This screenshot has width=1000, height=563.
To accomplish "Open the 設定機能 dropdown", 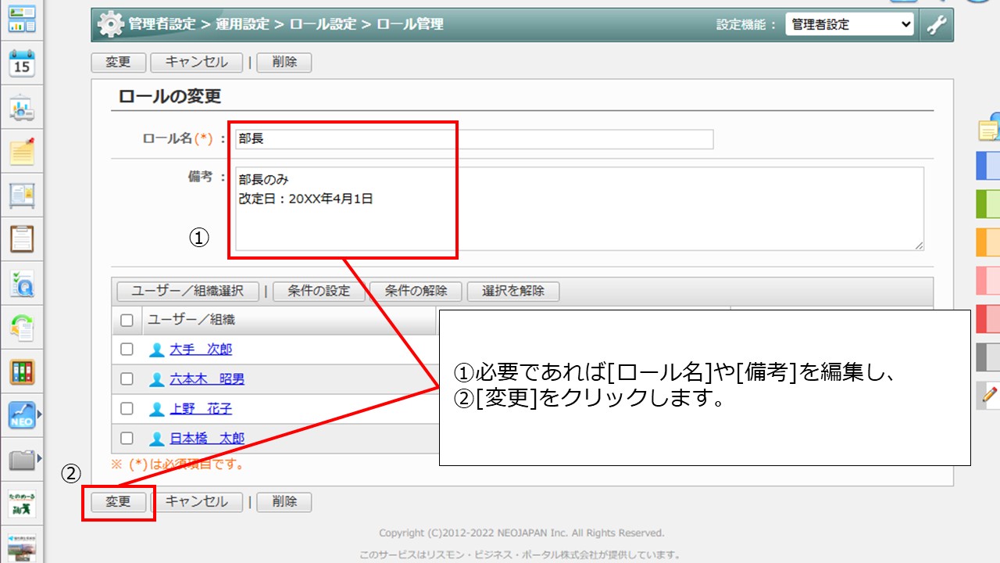I will click(849, 24).
